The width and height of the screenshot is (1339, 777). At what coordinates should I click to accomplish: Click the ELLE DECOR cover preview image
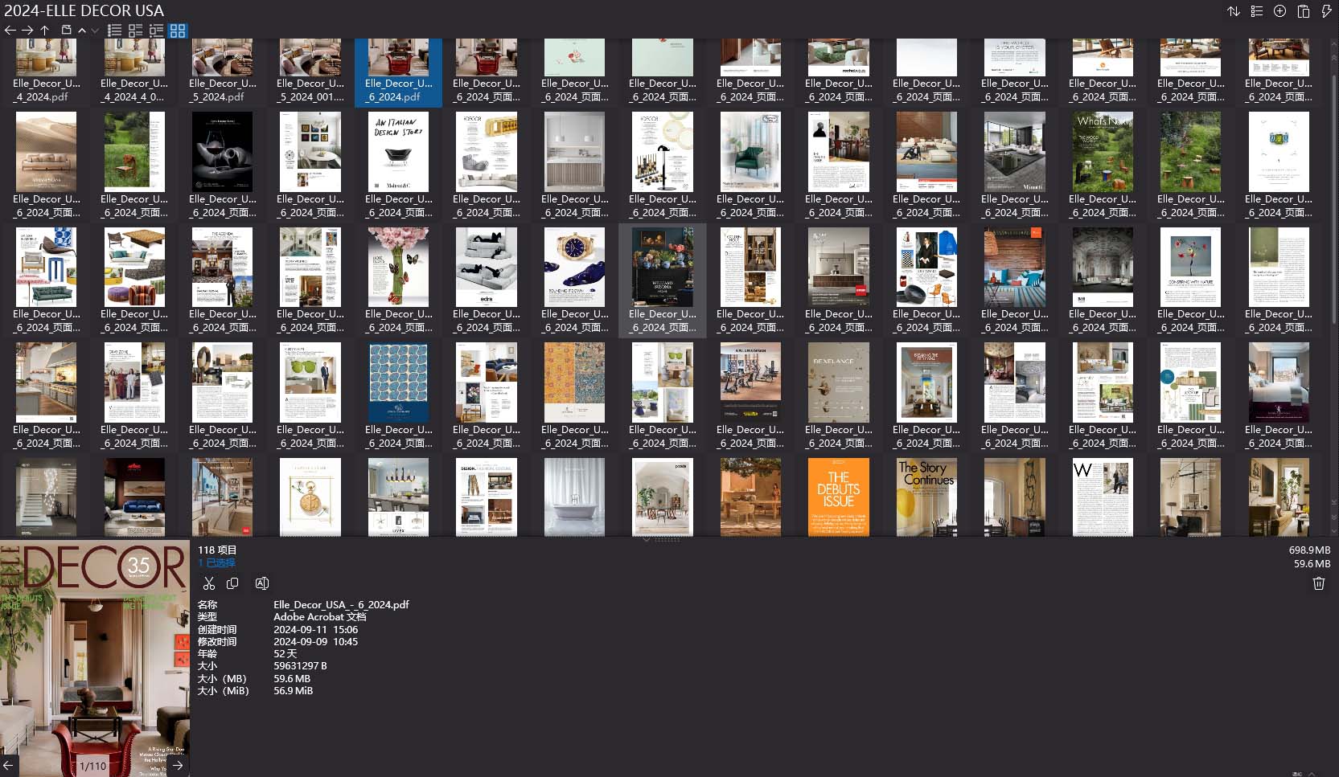coord(95,659)
